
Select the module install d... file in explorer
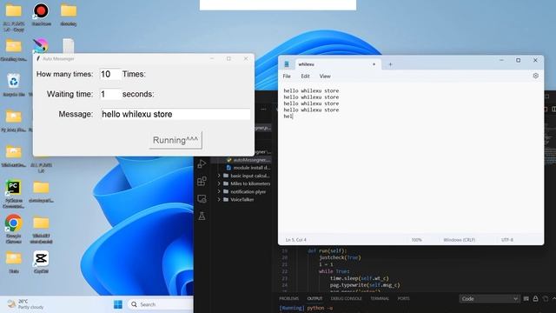[x=248, y=168]
